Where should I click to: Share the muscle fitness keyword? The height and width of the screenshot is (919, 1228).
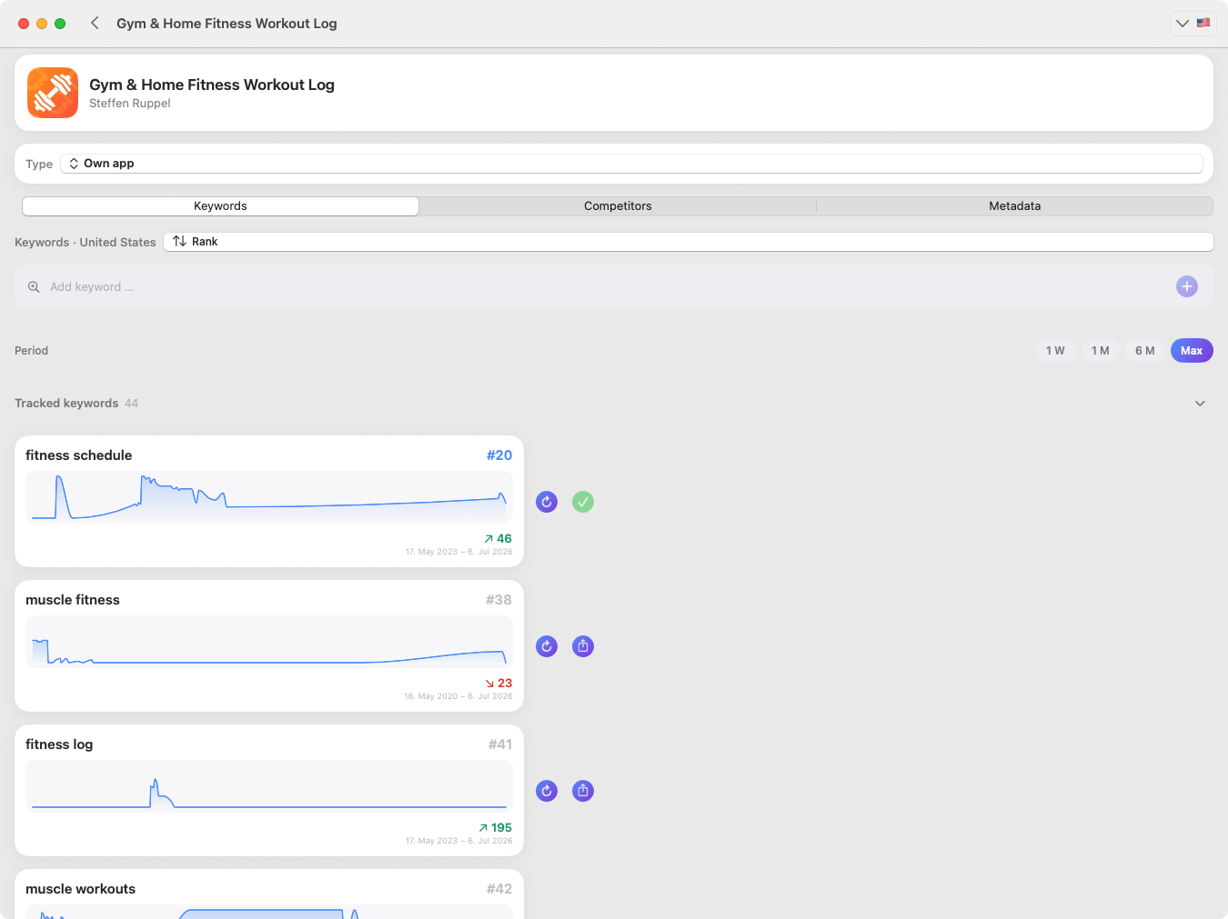583,646
